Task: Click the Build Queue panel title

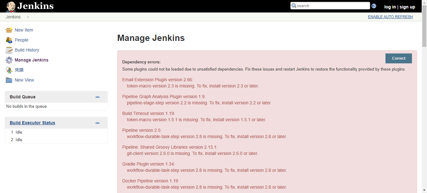Action: click(23, 97)
